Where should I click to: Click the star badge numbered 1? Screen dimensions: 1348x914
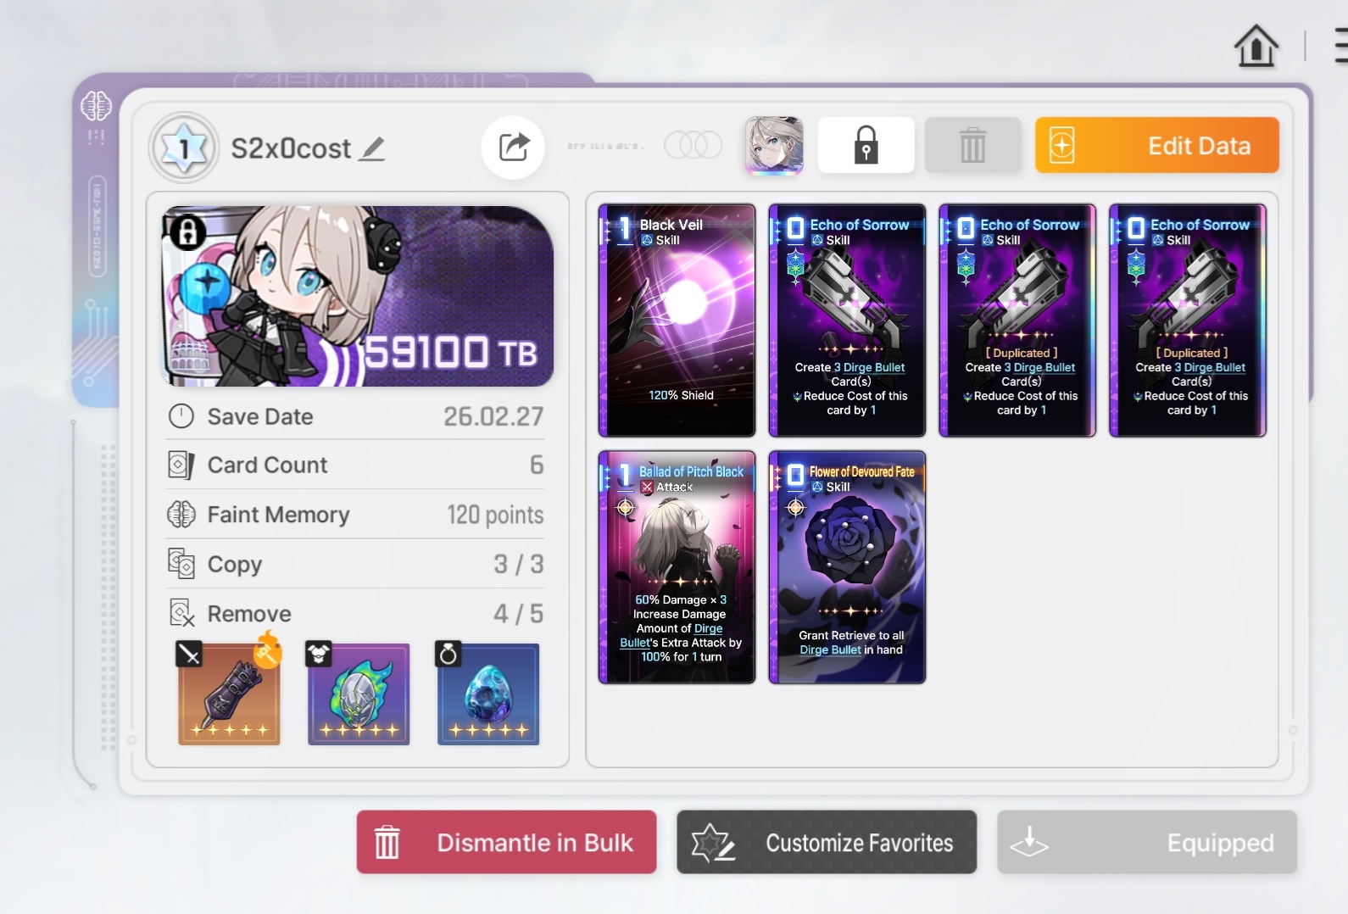pos(184,148)
